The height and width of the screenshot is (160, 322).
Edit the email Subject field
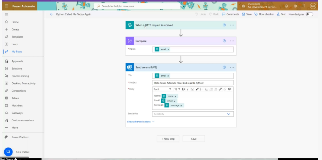(x=193, y=83)
